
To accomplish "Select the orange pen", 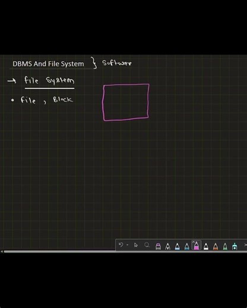I will pyautogui.click(x=216, y=246).
